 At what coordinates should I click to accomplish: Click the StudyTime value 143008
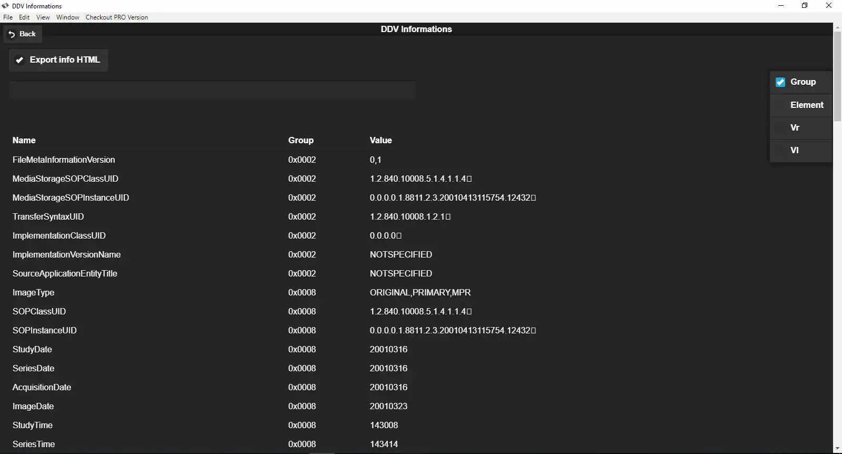tap(384, 425)
